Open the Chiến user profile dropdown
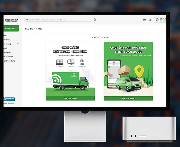This screenshot has width=180, height=147. [x=160, y=20]
